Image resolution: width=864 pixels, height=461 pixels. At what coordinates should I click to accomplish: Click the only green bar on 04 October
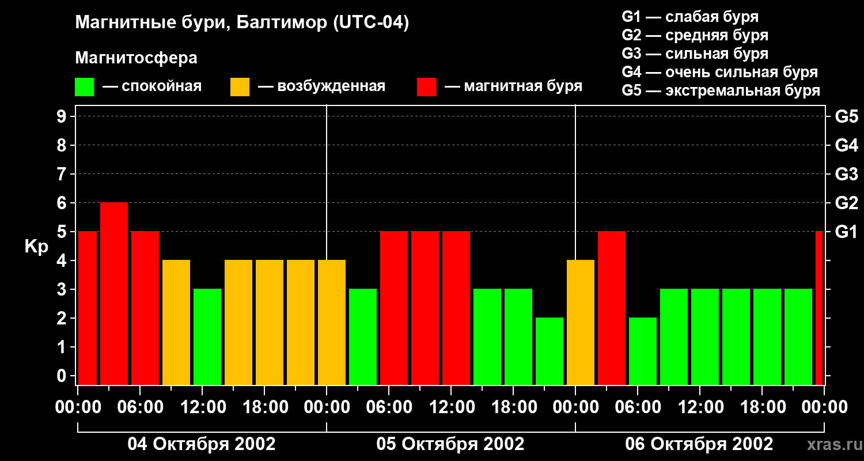207,337
